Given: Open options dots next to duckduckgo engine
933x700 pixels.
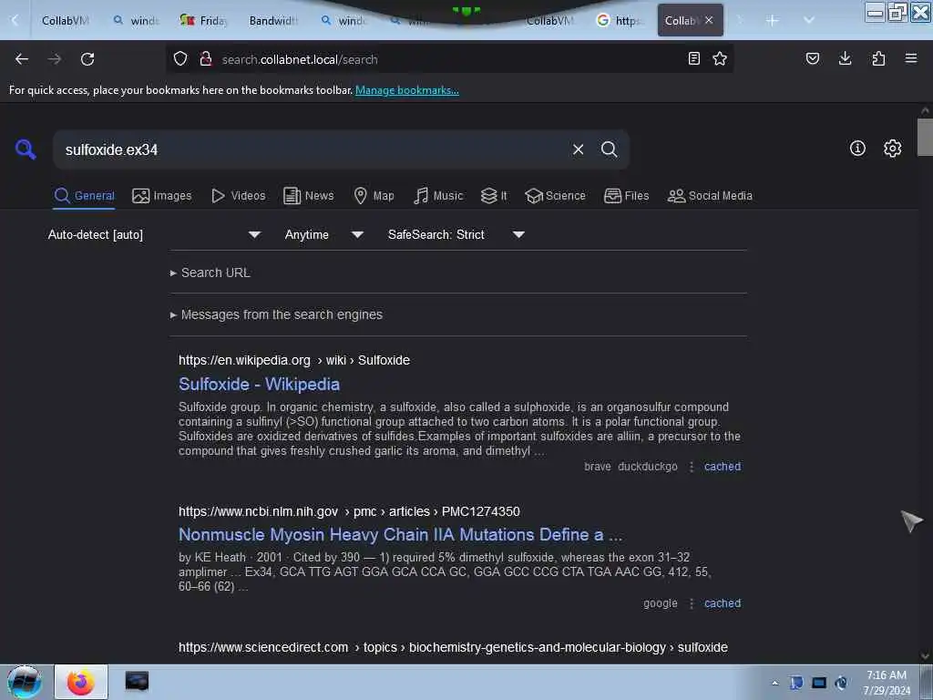Looking at the screenshot, I should pos(692,467).
